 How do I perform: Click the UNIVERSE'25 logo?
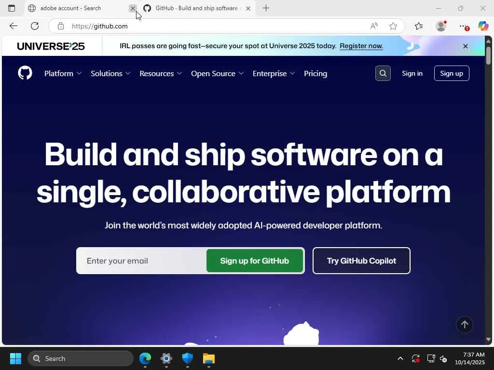click(x=51, y=46)
